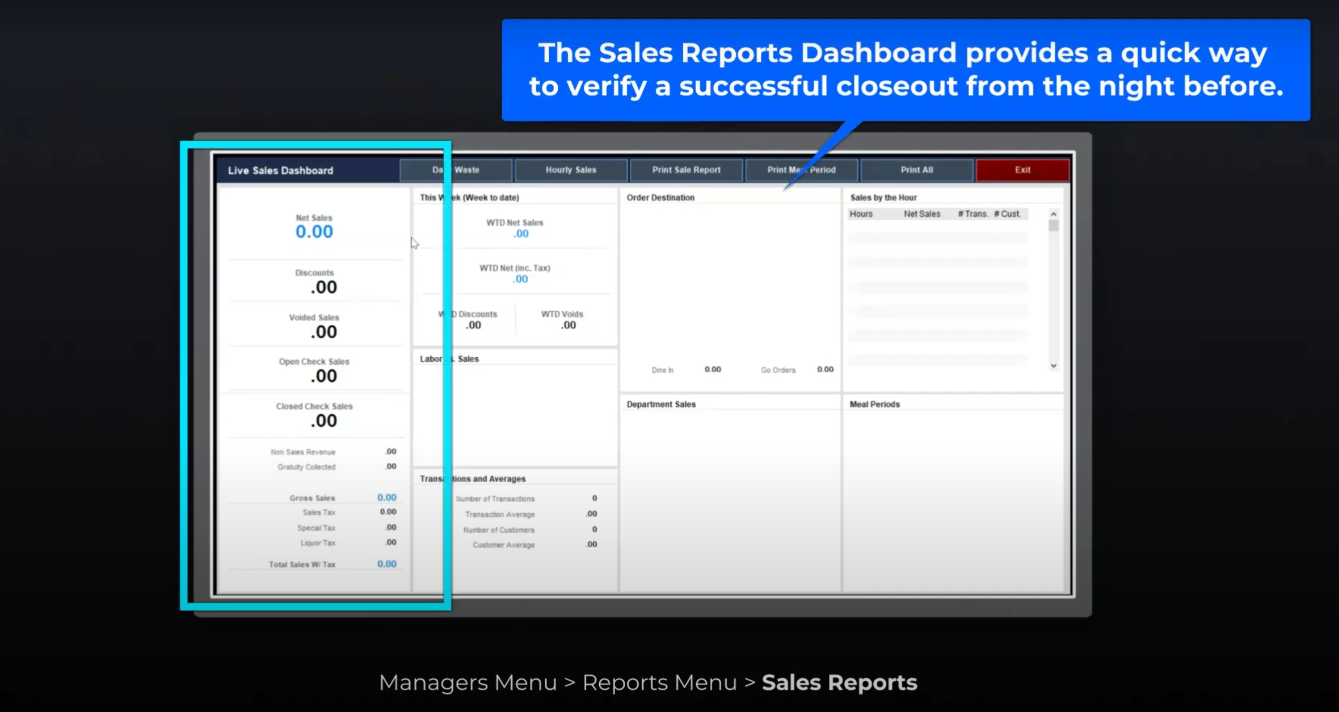Exit the Live Sales Dashboard
The height and width of the screenshot is (712, 1339).
pyautogui.click(x=1022, y=170)
